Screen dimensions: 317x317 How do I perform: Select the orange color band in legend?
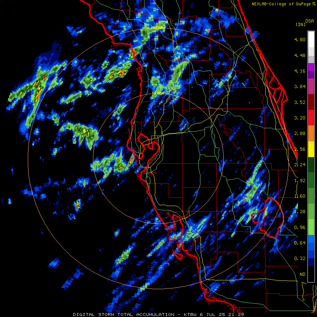pos(311,133)
